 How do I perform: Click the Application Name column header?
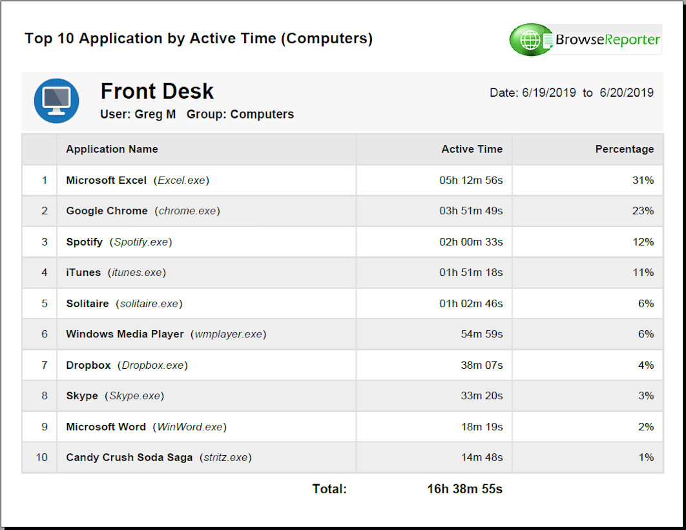click(x=112, y=149)
